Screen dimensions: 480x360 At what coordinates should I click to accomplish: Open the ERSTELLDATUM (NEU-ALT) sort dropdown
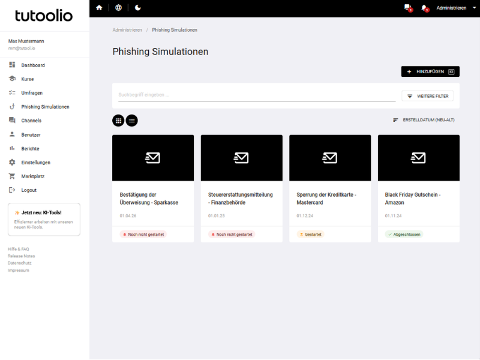tap(424, 120)
